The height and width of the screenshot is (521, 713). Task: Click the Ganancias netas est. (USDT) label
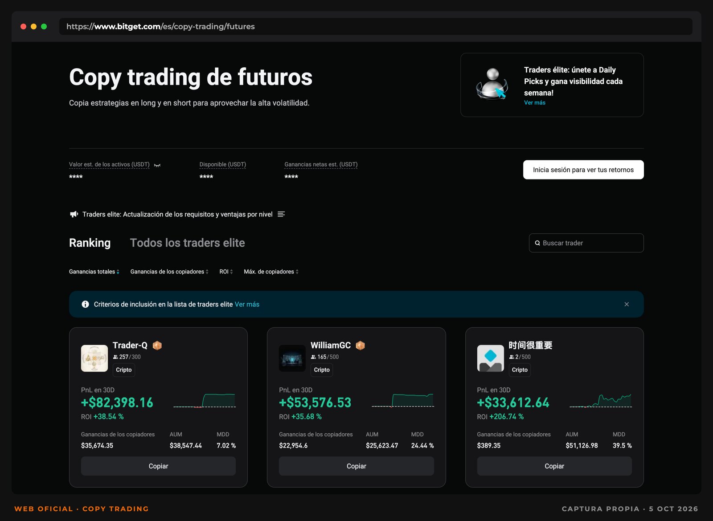point(321,165)
